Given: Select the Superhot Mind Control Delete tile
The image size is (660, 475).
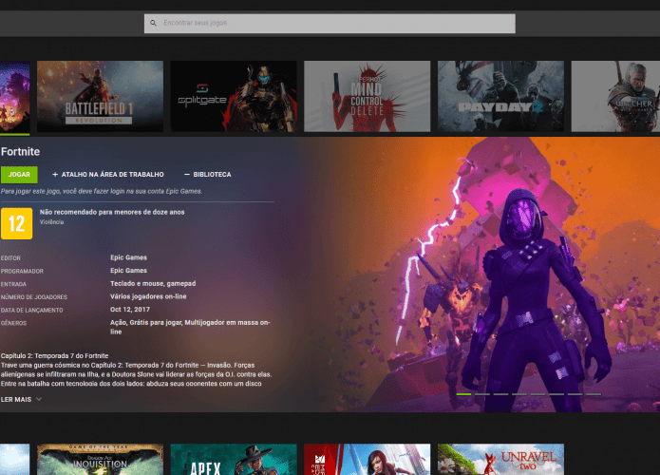Looking at the screenshot, I should 368,97.
